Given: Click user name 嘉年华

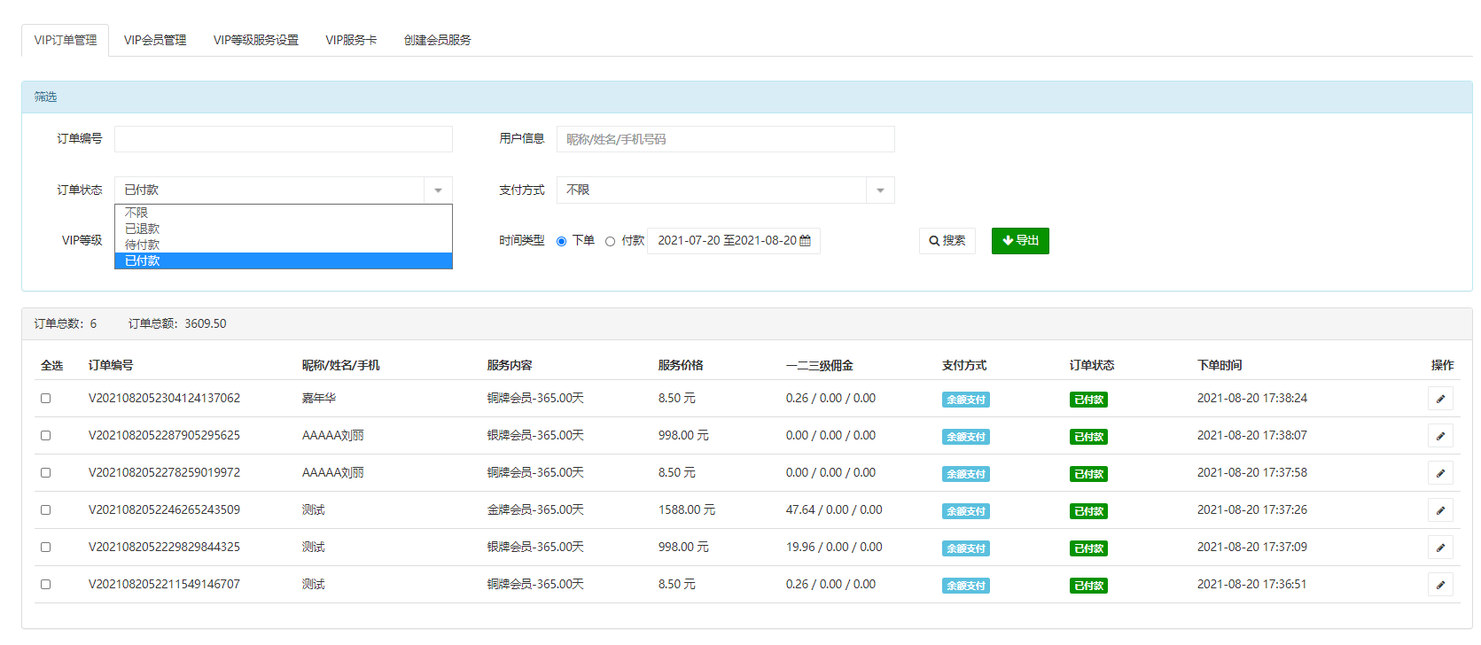Looking at the screenshot, I should (x=319, y=399).
